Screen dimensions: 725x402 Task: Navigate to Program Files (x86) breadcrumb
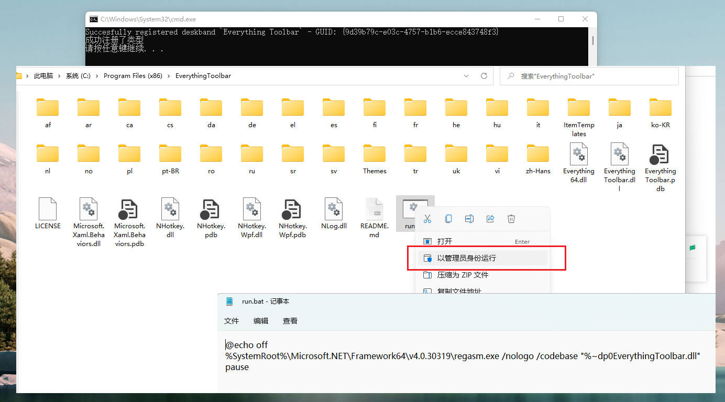(x=133, y=75)
